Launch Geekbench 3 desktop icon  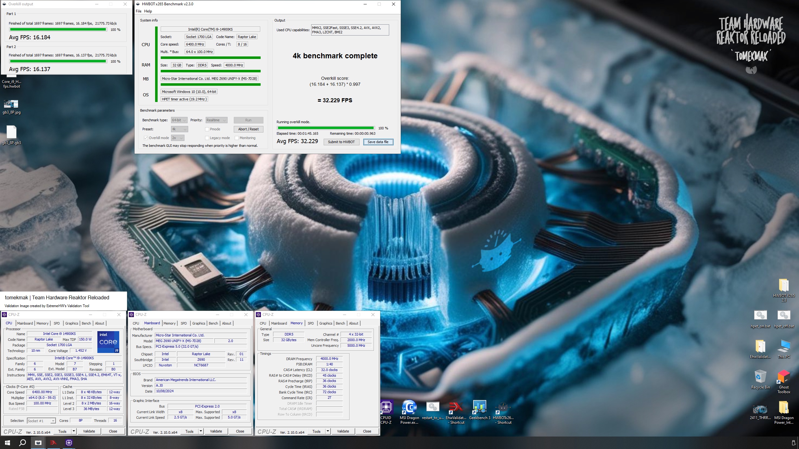click(479, 410)
